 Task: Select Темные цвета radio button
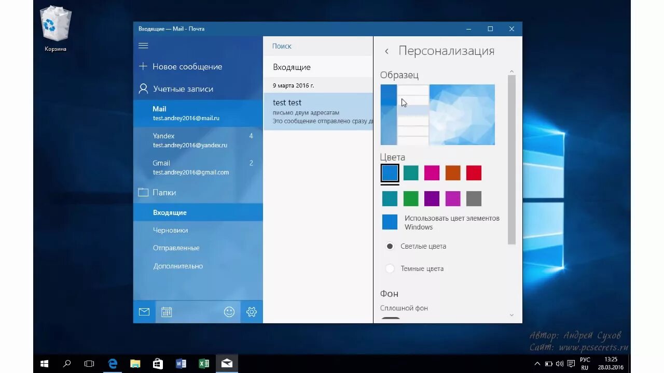tap(390, 268)
